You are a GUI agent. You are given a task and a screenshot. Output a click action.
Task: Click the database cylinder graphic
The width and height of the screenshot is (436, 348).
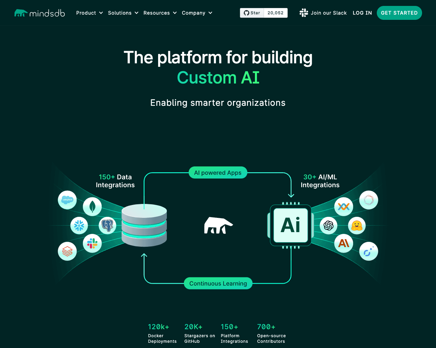144,225
